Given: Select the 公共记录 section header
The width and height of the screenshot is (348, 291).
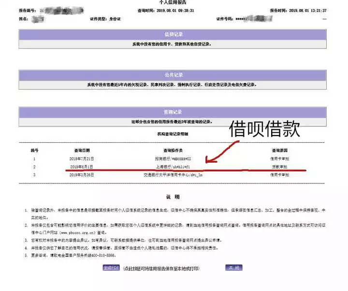Looking at the screenshot, I should [173, 75].
